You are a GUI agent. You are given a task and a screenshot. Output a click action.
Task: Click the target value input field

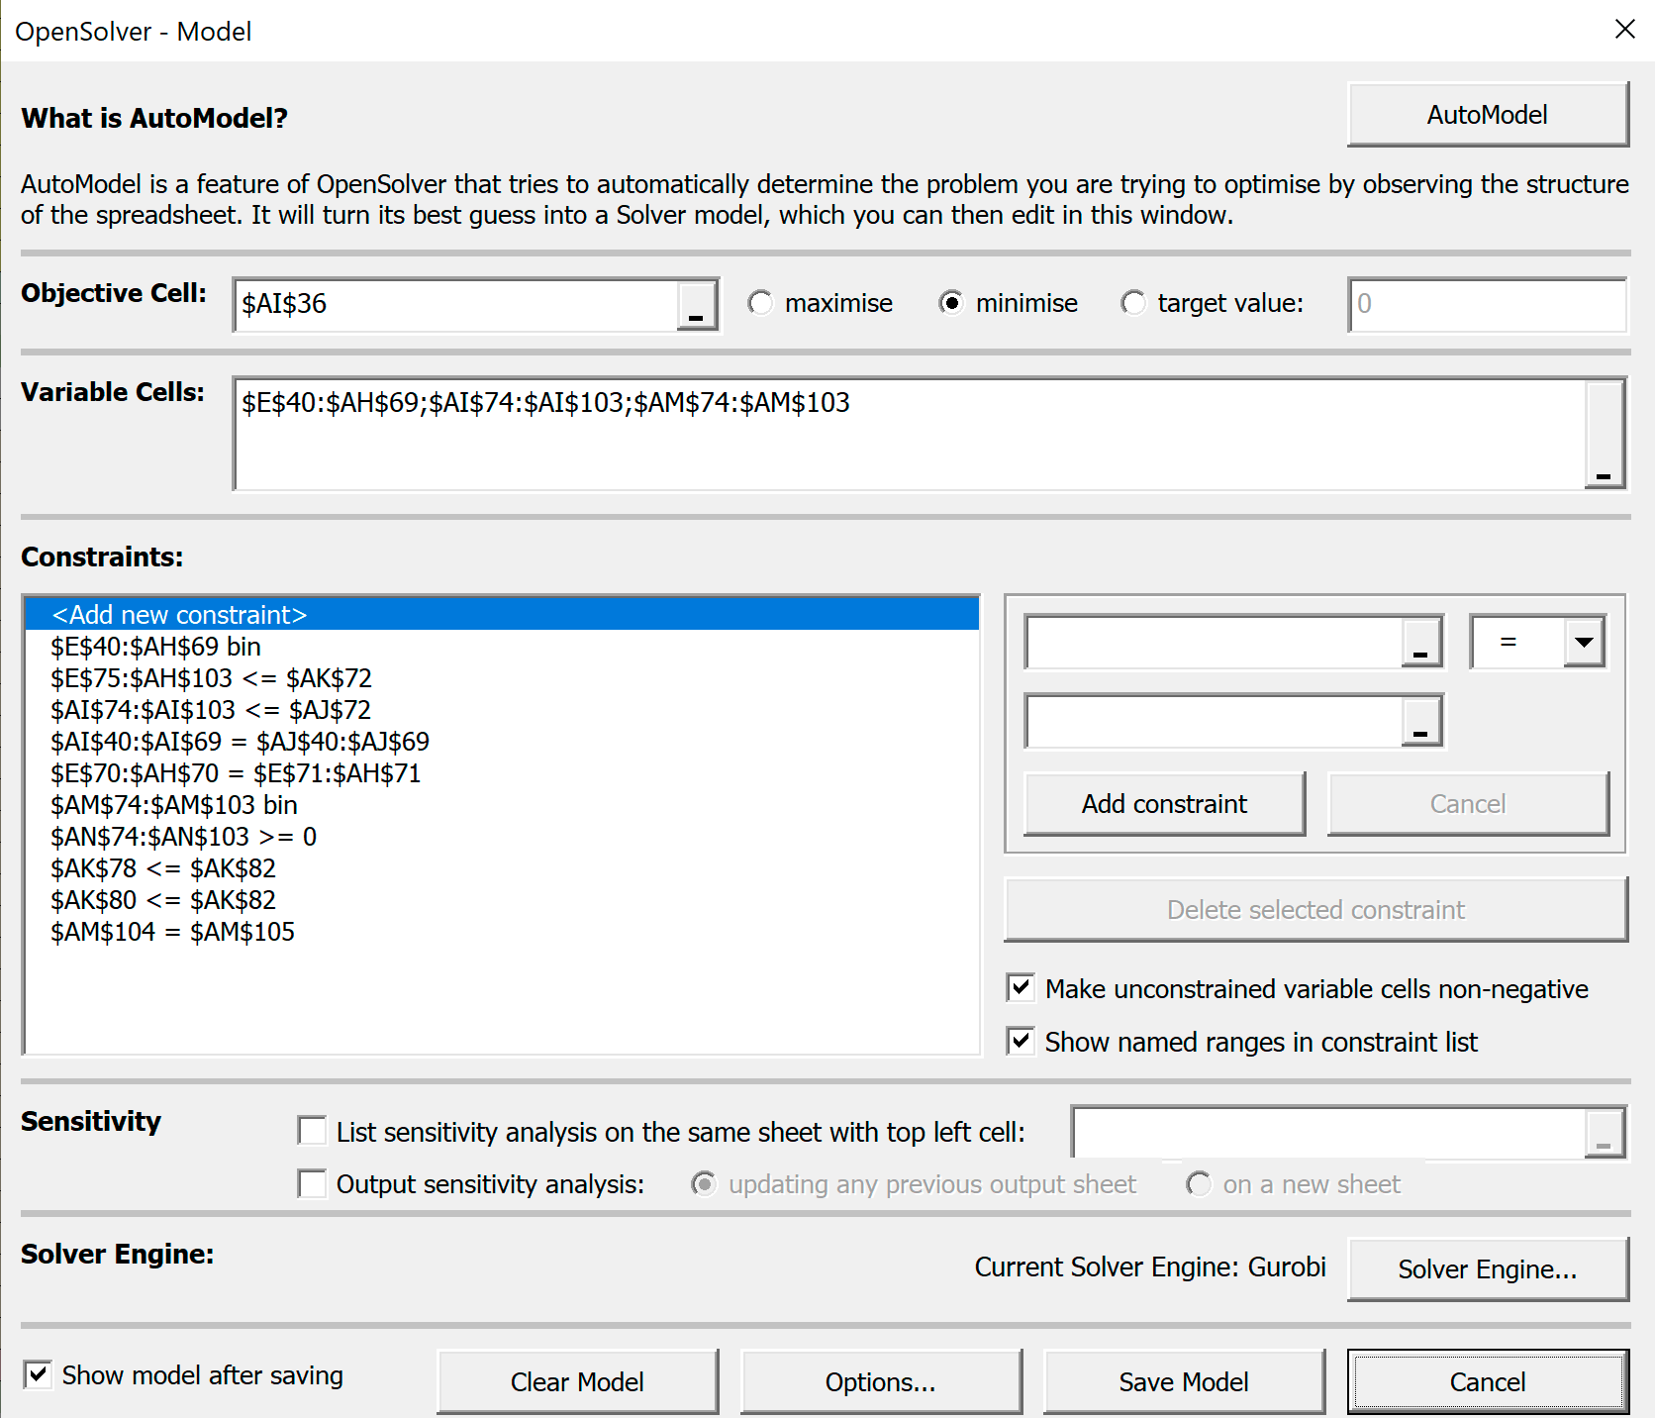pyautogui.click(x=1488, y=305)
